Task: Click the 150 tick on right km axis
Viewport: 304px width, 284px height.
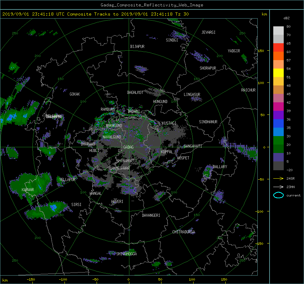Action: pyautogui.click(x=261, y=51)
